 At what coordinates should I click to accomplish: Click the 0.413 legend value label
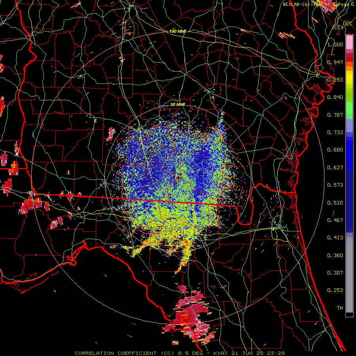point(335,238)
